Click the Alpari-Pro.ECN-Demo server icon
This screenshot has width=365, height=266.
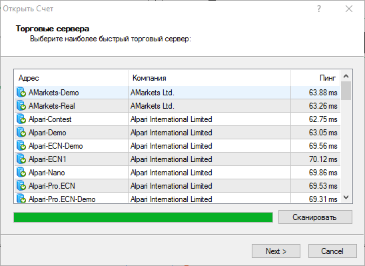pyautogui.click(x=21, y=198)
